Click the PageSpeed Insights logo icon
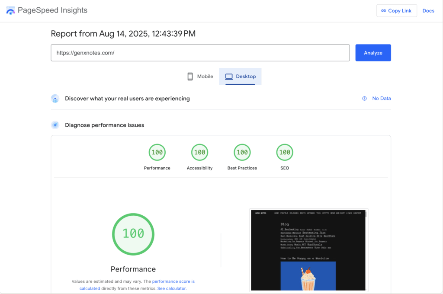 (10, 11)
